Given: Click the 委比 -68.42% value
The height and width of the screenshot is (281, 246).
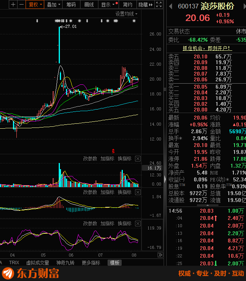Looking at the screenshot, I should [x=198, y=40].
